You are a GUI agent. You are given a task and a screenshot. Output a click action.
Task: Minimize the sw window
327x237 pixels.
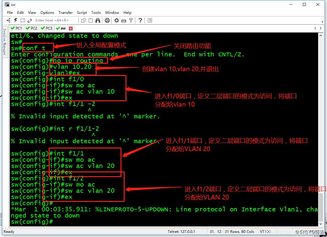point(291,4)
